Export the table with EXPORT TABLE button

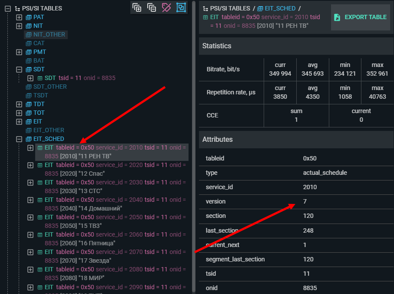click(360, 17)
